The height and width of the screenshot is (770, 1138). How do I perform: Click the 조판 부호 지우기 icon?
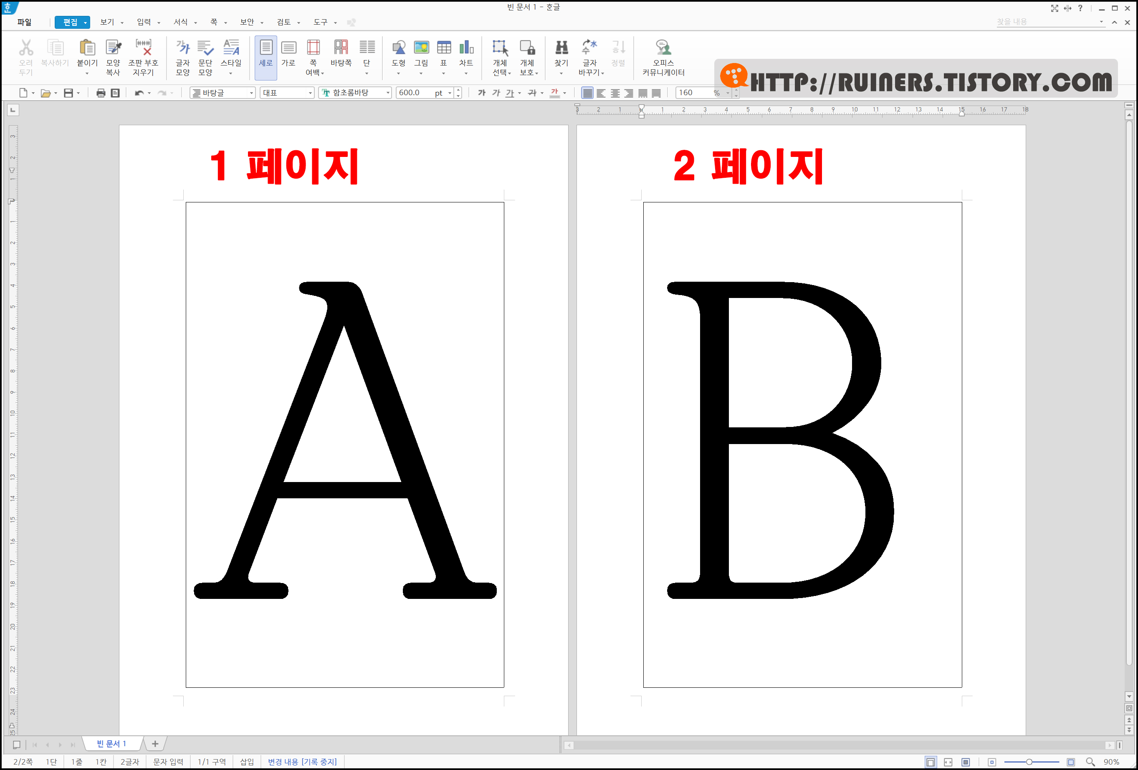coord(144,48)
